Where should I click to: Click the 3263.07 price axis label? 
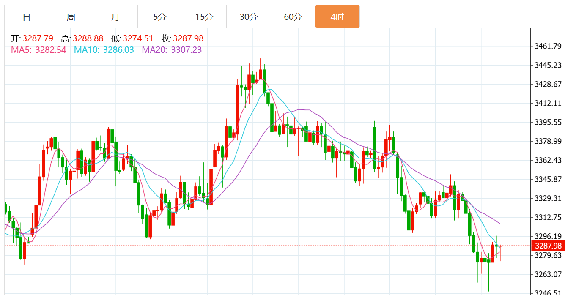click(548, 274)
